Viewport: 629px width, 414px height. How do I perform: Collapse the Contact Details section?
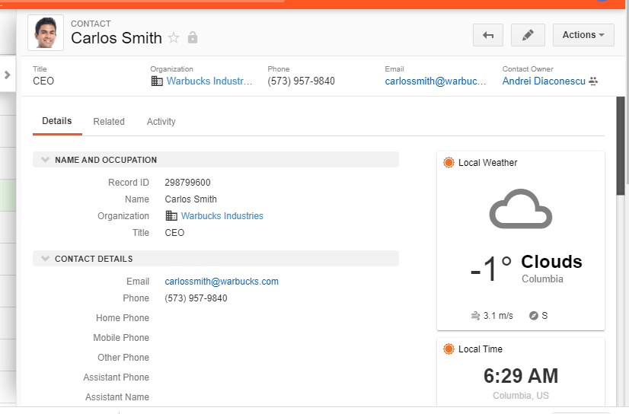45,259
